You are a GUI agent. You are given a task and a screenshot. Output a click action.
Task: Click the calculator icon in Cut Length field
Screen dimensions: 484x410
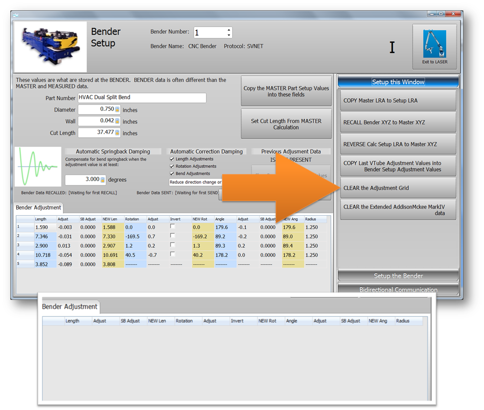point(117,133)
